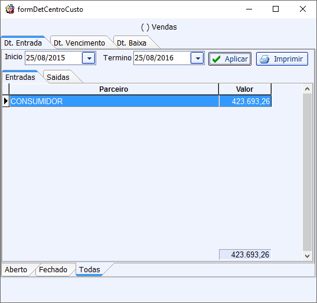Click the green checkmark on Aplicar
The image size is (317, 303).
(216, 59)
